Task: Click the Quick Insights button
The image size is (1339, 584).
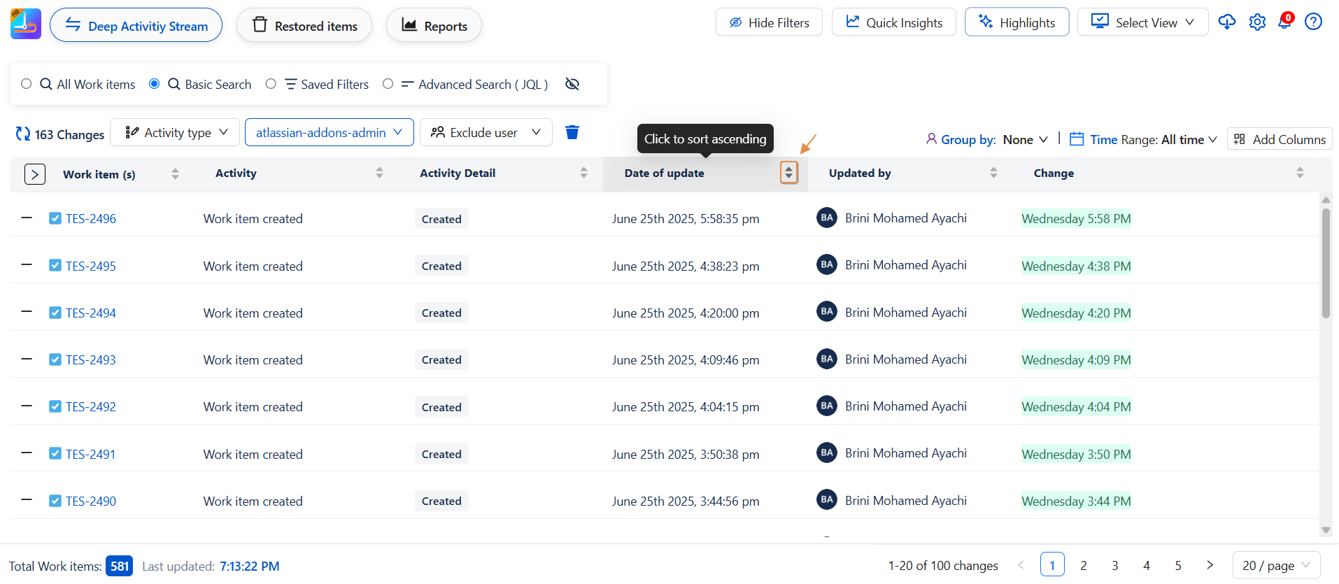Action: tap(893, 22)
